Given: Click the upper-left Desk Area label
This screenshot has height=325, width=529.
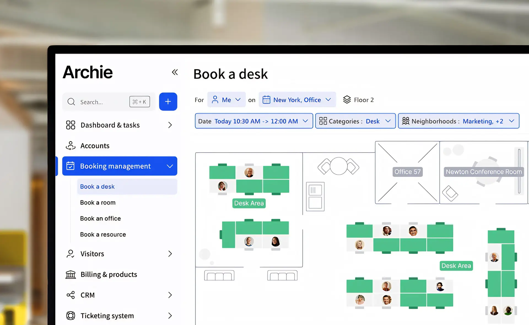Looking at the screenshot, I should [249, 203].
